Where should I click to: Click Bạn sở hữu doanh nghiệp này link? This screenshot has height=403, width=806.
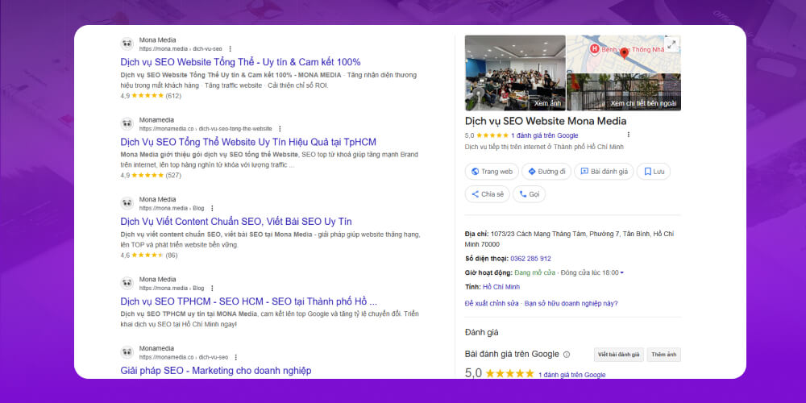click(x=571, y=303)
